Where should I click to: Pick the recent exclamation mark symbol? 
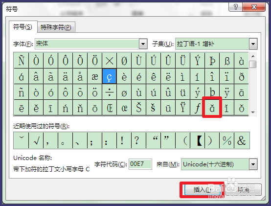pyautogui.click(x=124, y=140)
